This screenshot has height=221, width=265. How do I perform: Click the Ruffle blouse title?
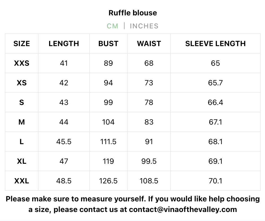coord(133,13)
